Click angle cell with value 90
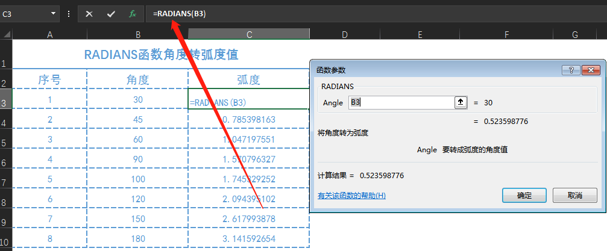Viewport: 607px width, 251px height. point(138,159)
